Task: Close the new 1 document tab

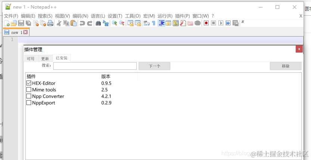Action: click(25, 32)
